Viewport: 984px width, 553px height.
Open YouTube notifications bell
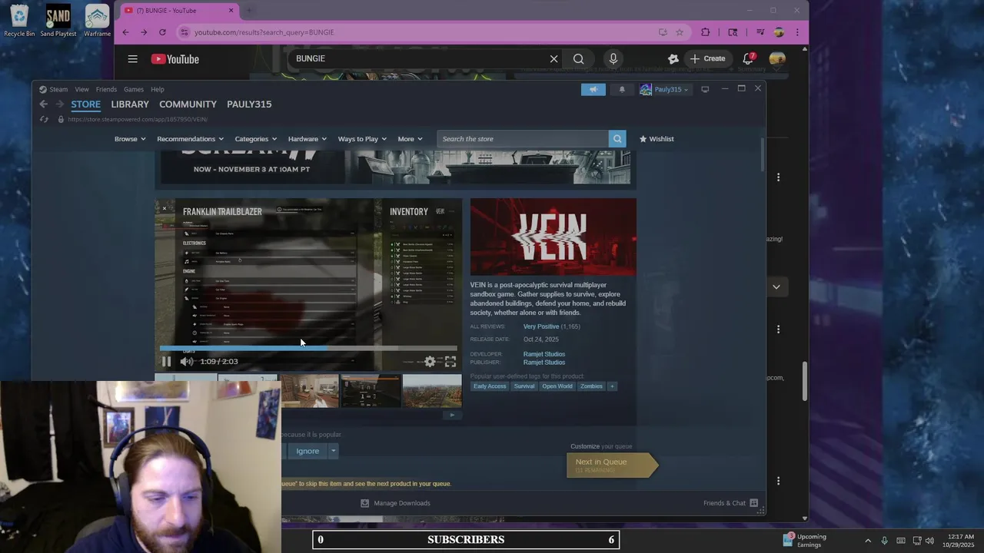[x=748, y=59]
